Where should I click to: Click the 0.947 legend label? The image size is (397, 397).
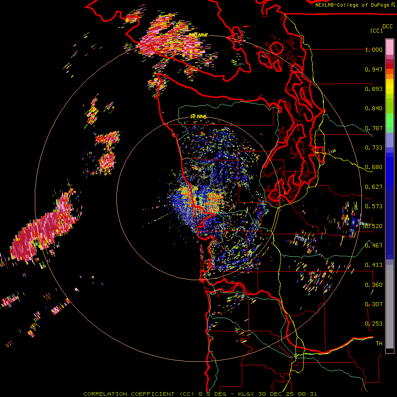point(374,69)
